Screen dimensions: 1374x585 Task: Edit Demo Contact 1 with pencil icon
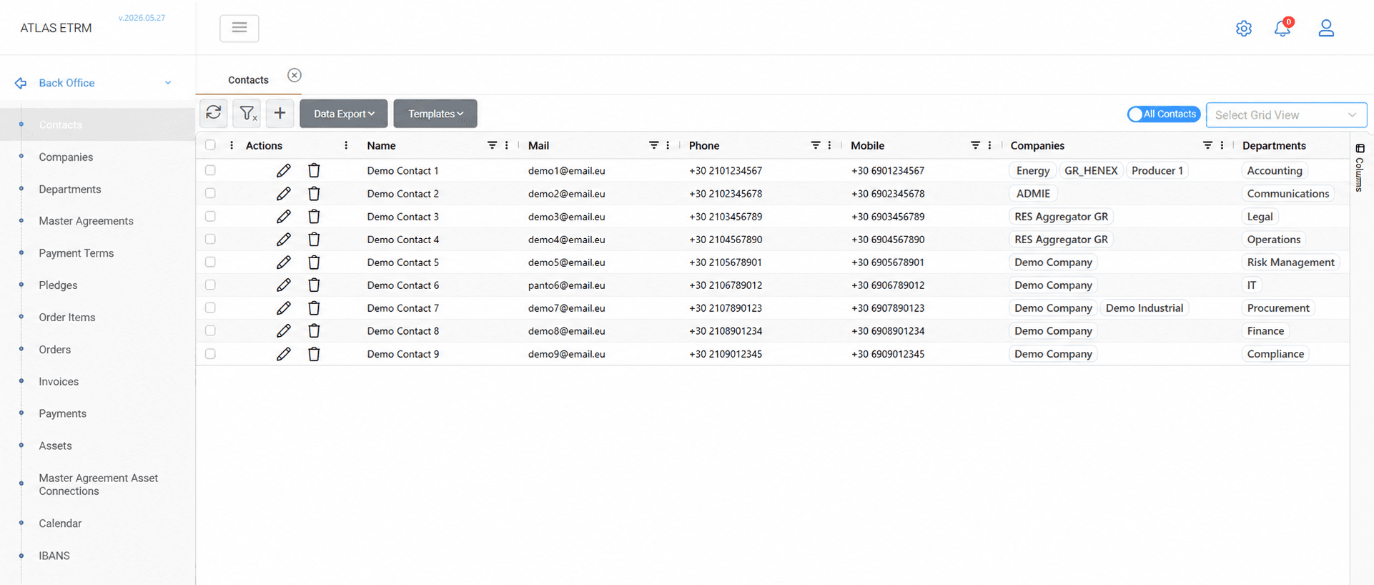(284, 170)
